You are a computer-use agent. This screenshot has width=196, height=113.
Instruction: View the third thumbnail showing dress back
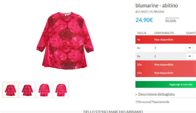tap(44, 90)
